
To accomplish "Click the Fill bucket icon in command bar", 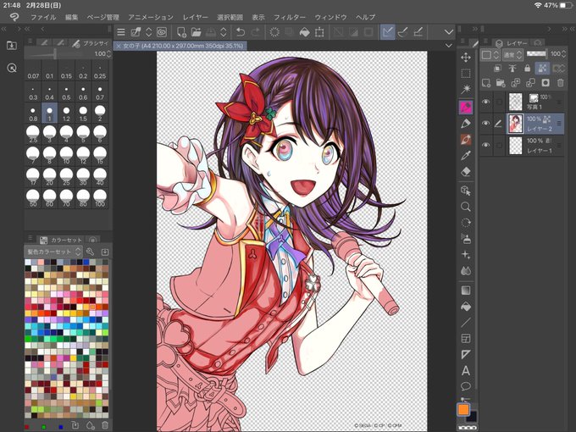I will 305,32.
